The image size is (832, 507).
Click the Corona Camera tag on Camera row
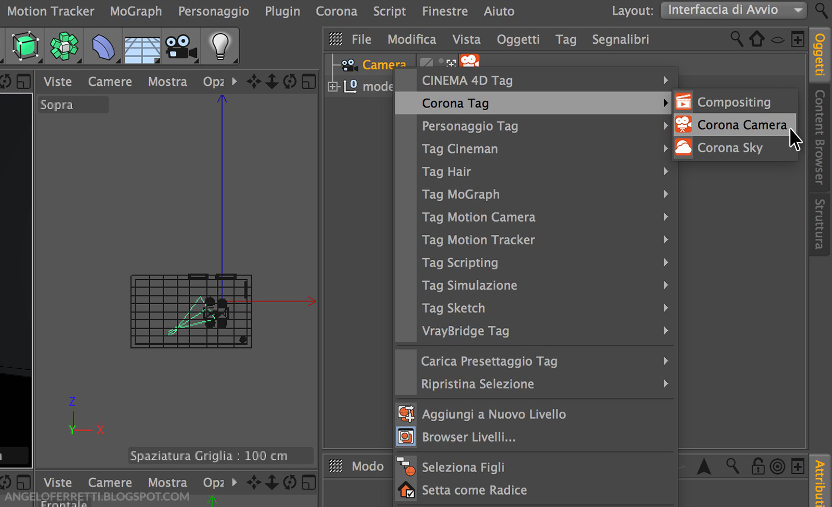(x=470, y=60)
